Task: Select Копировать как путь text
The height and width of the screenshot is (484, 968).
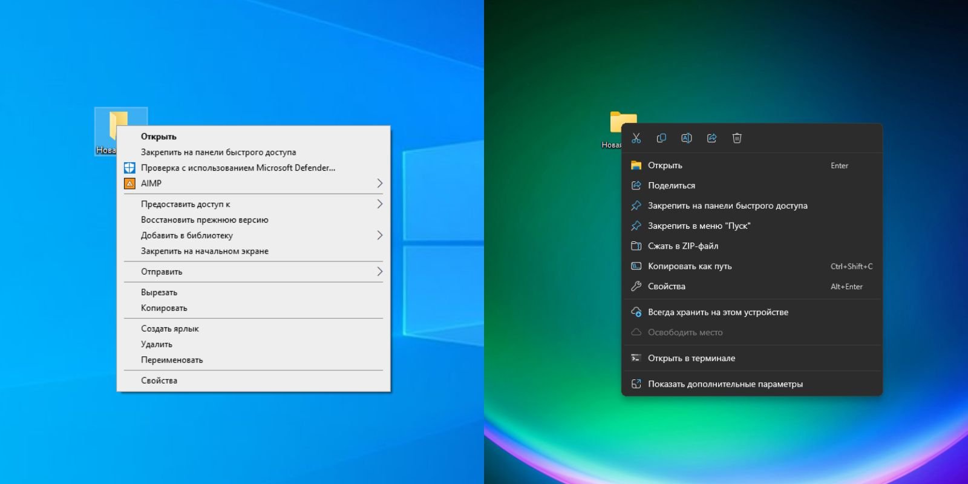Action: coord(690,266)
